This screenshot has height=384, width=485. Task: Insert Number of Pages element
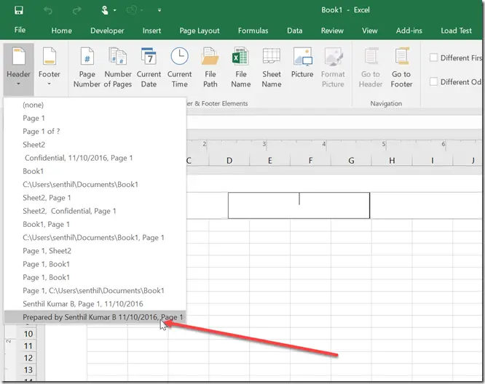[118, 68]
